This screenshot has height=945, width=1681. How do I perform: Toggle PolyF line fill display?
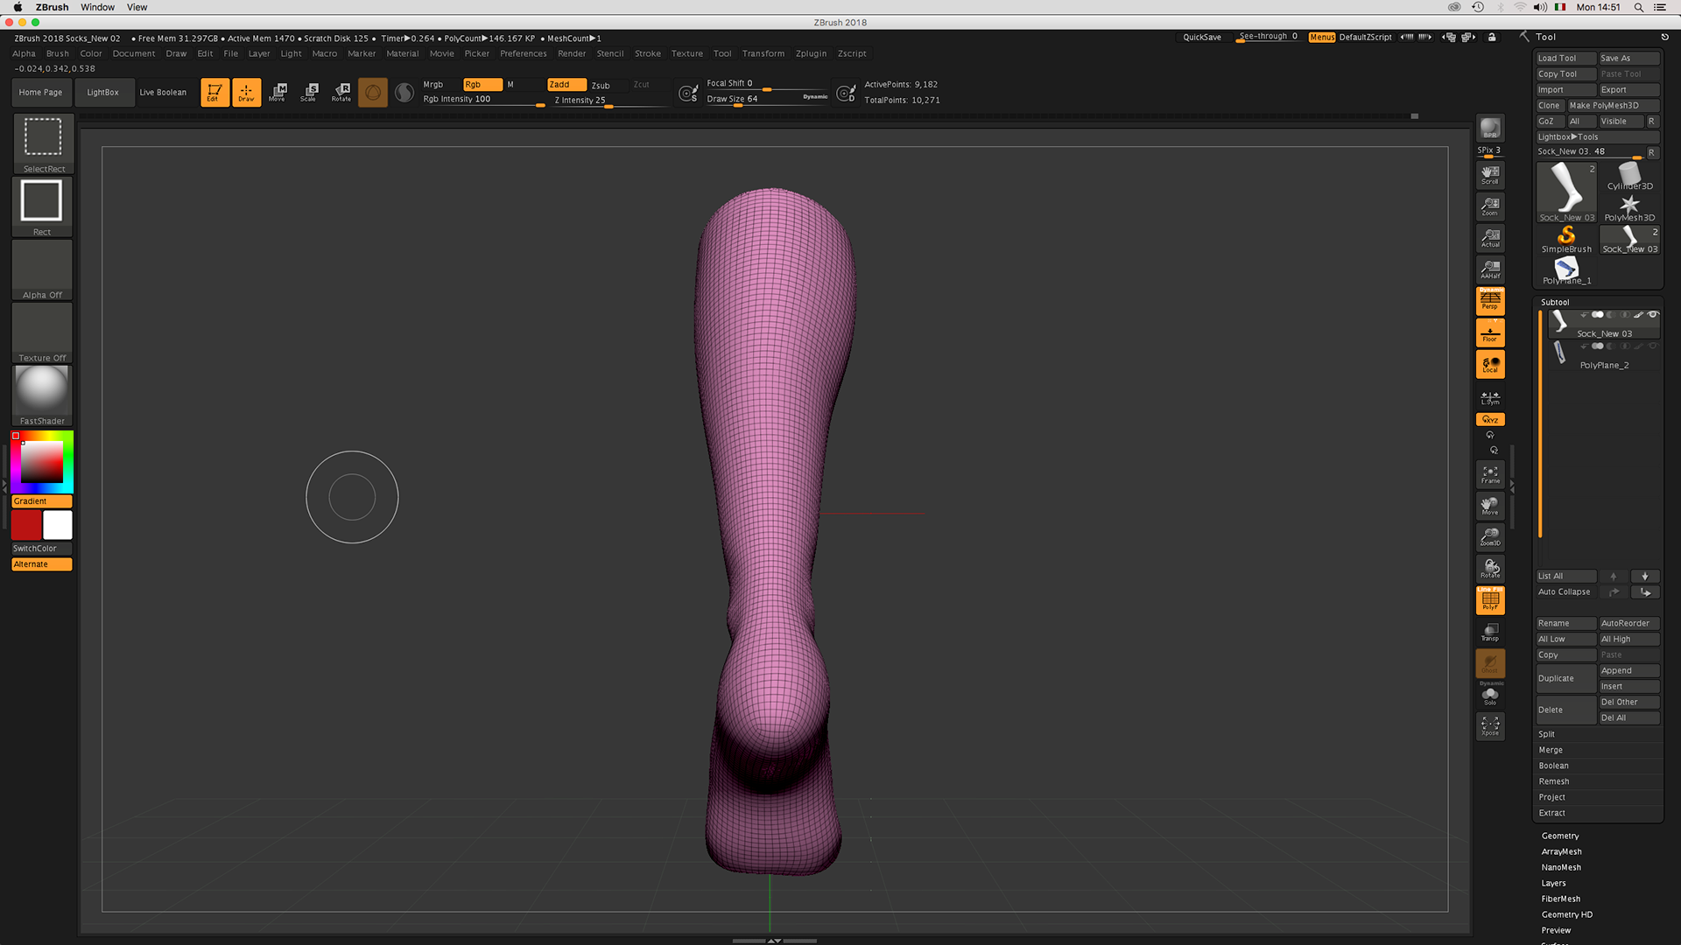[x=1490, y=600]
